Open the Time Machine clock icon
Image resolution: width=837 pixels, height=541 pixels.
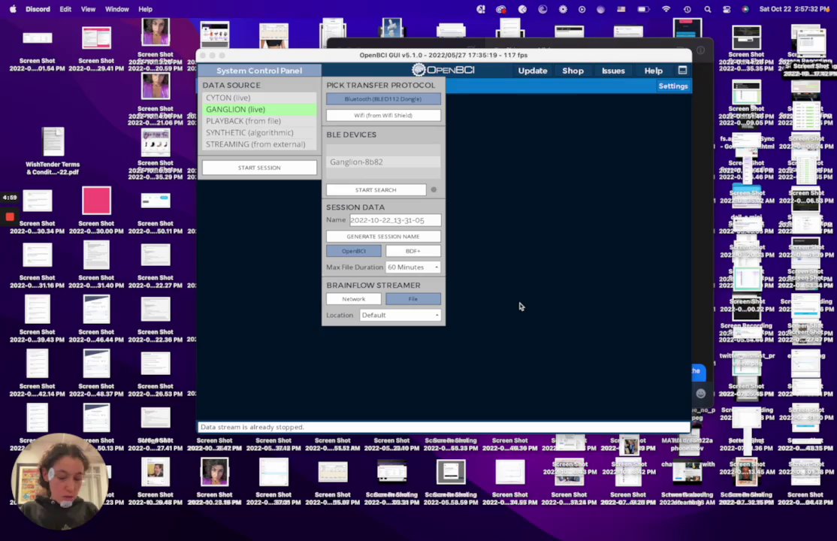(x=687, y=9)
